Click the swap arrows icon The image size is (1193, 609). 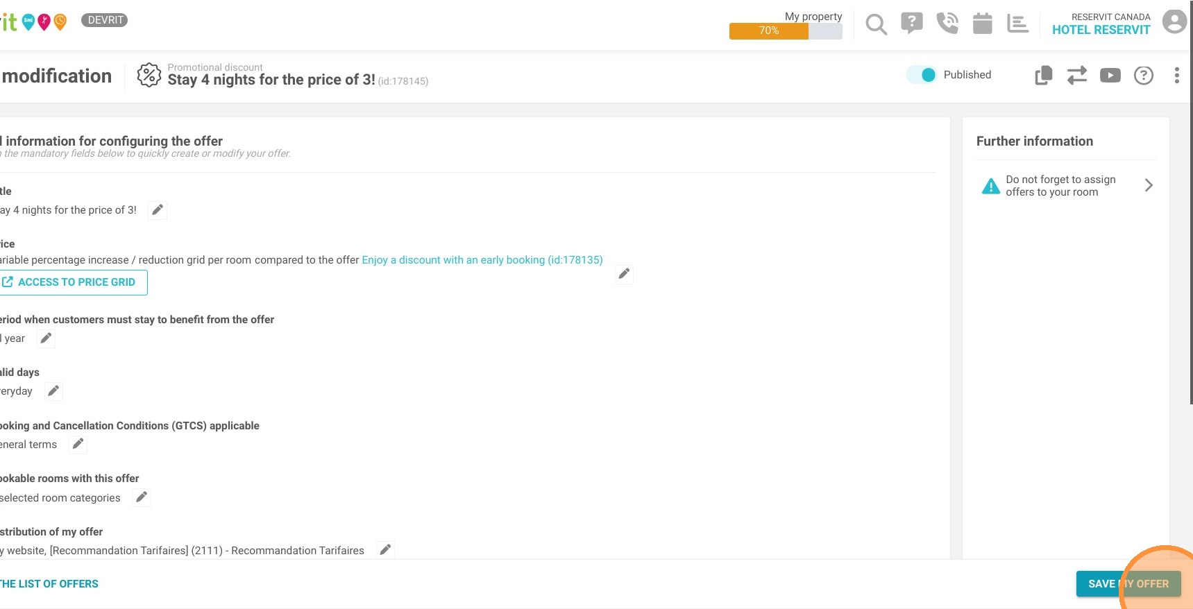coord(1077,75)
